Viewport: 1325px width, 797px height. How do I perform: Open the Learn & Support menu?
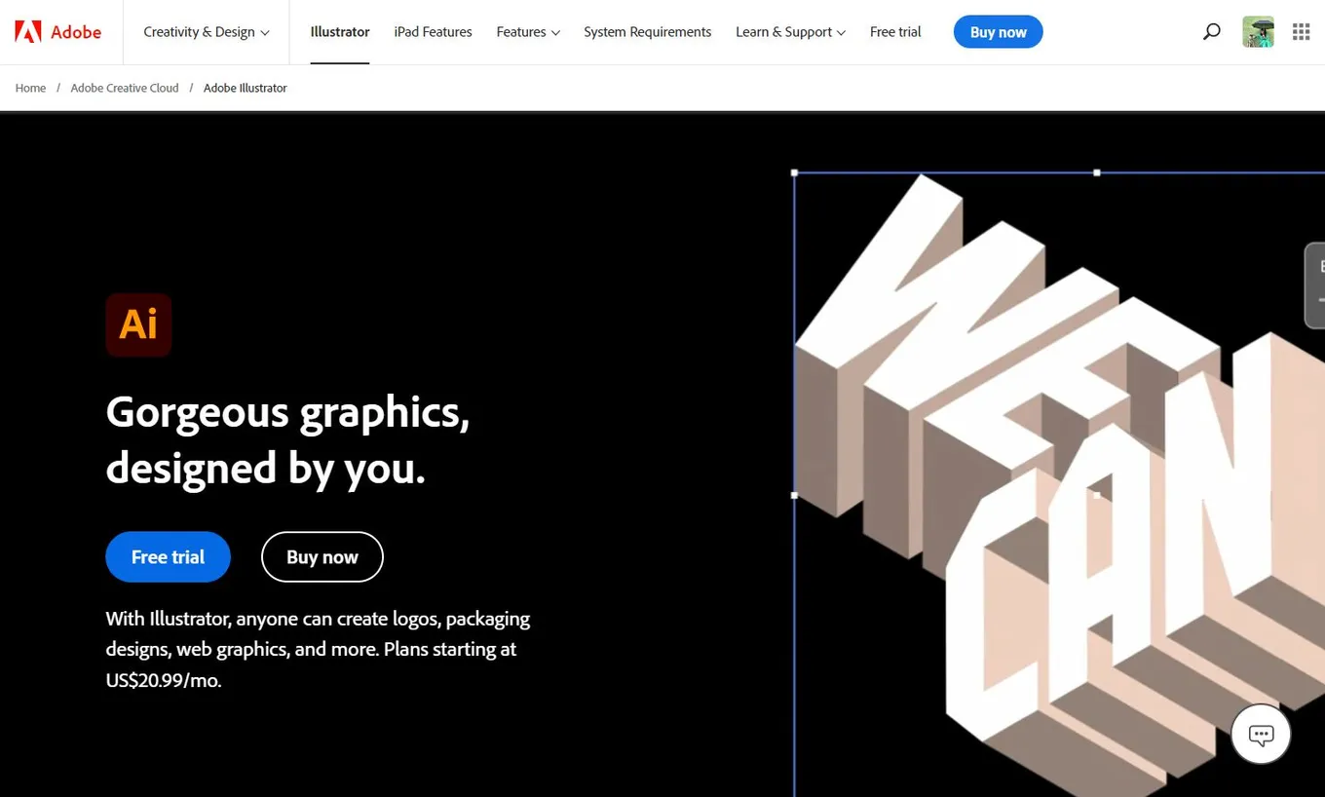(790, 31)
